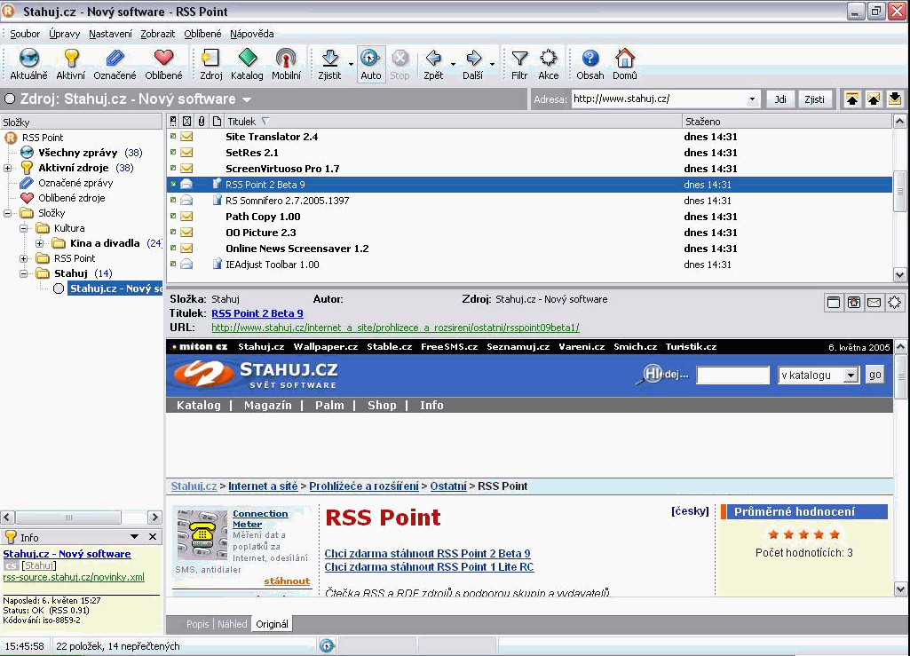
Task: Toggle the green marker on the IEAdjust Toolbar 1.00 row
Action: [173, 265]
